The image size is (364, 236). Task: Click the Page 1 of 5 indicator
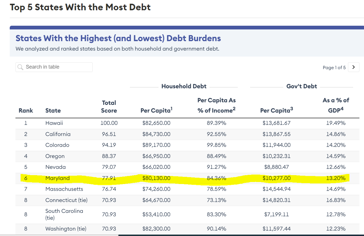(334, 68)
